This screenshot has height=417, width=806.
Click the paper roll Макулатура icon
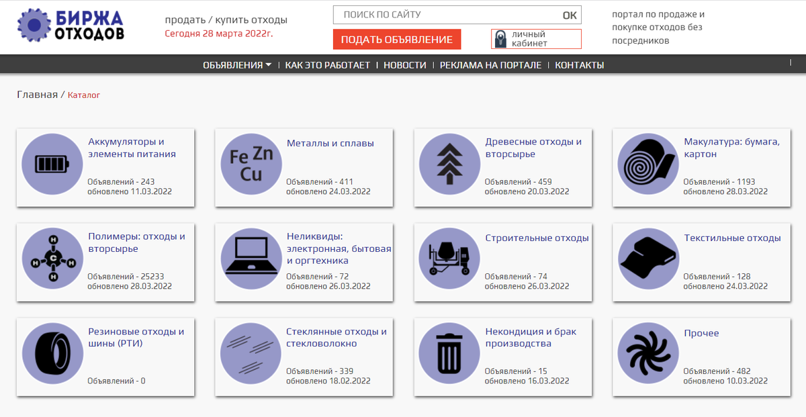[648, 164]
